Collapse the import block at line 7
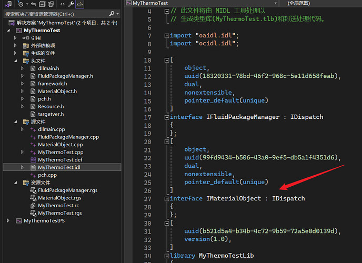Screen dimensions: 362x263 [x=167, y=36]
